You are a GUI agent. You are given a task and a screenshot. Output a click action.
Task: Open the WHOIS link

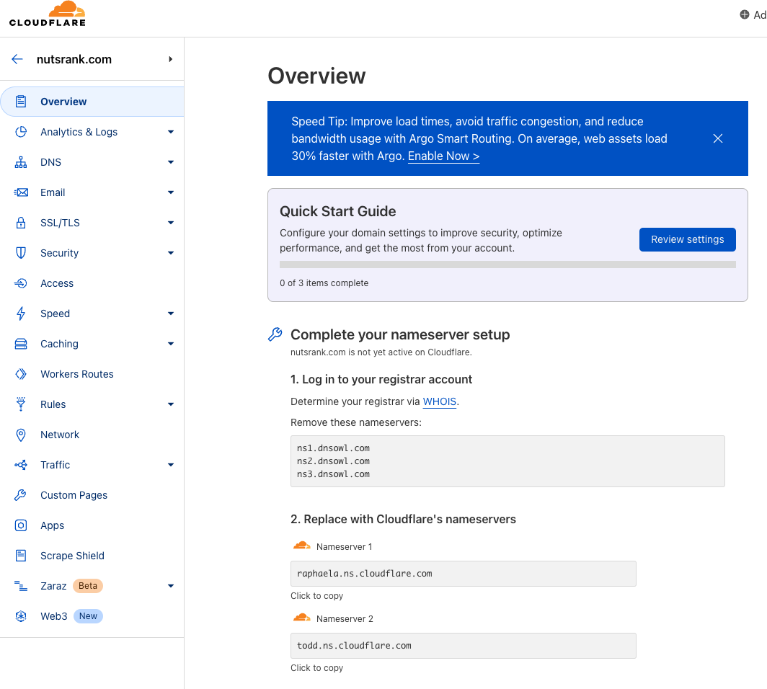[440, 401]
